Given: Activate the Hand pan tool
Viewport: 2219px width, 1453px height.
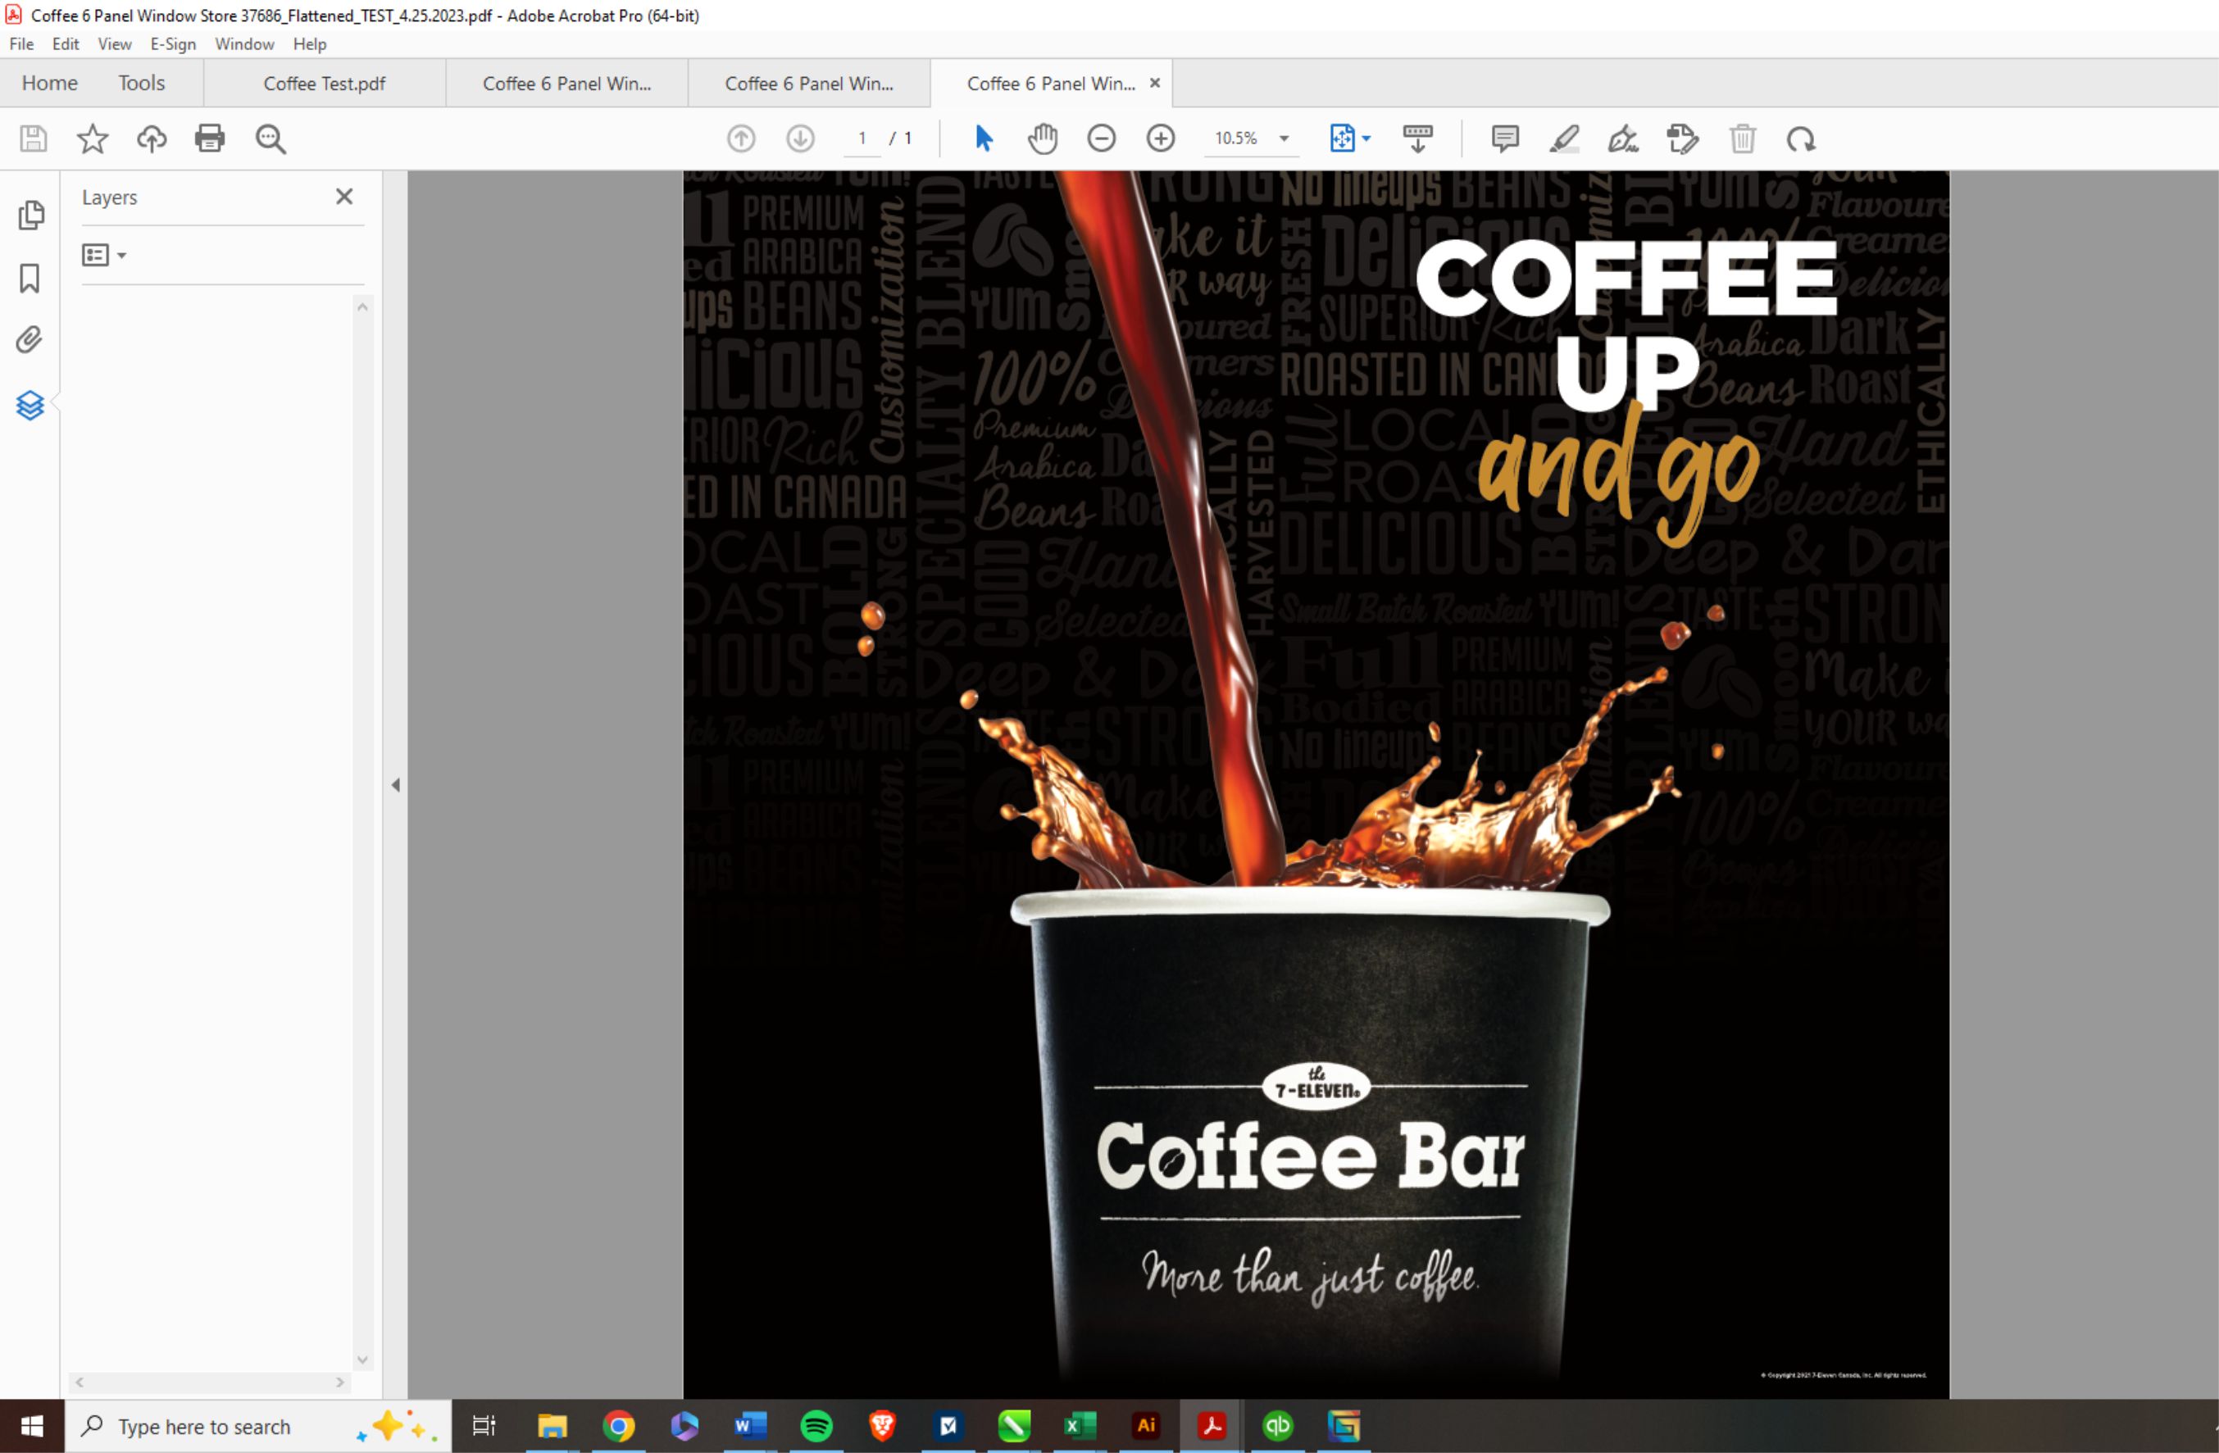Looking at the screenshot, I should pos(1043,138).
